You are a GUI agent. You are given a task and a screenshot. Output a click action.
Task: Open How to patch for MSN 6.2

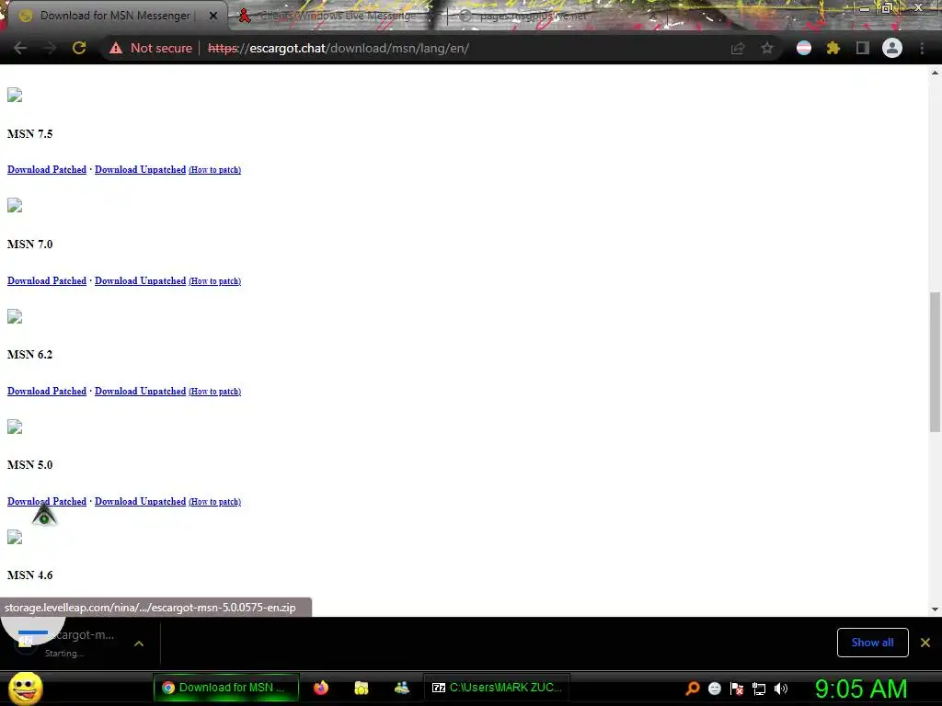(215, 392)
